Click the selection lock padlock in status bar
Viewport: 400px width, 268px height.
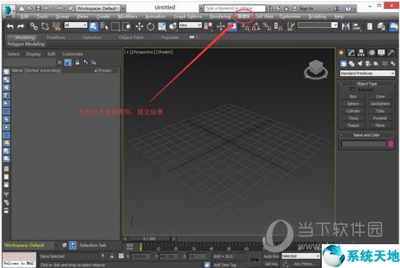click(x=112, y=256)
